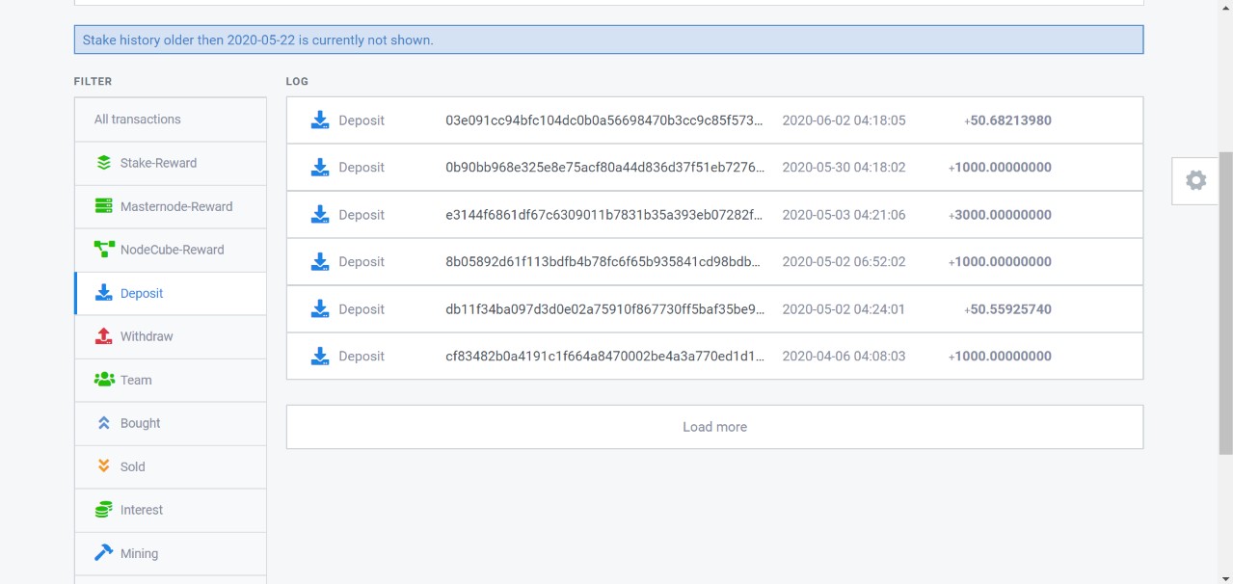
Task: Click the Stake-Reward filter icon
Action: (104, 163)
